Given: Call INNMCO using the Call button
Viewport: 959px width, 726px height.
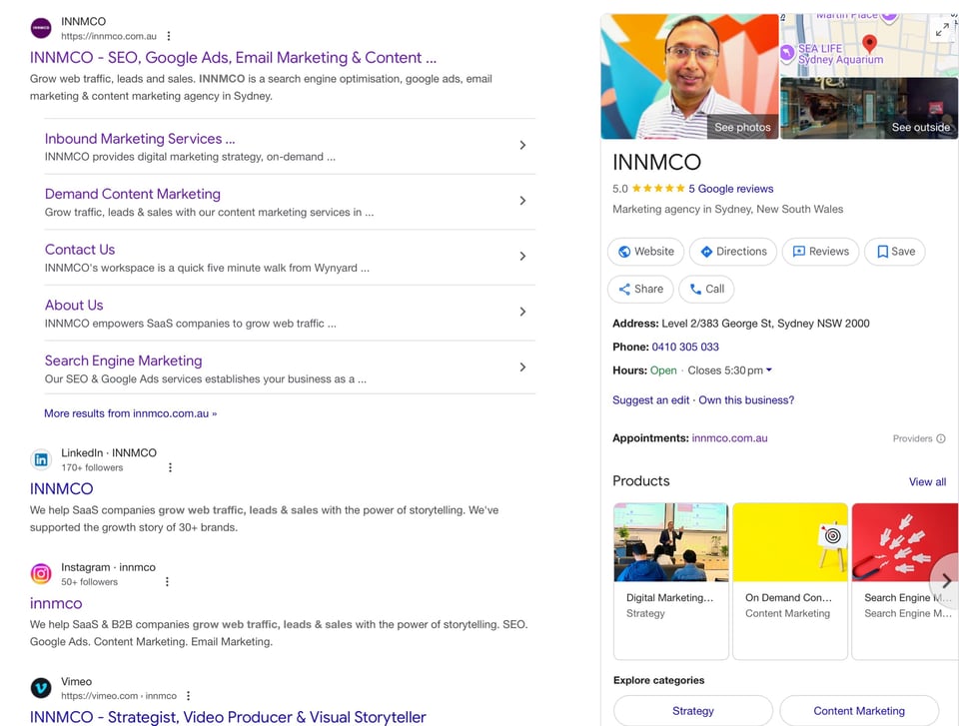Looking at the screenshot, I should coord(706,290).
